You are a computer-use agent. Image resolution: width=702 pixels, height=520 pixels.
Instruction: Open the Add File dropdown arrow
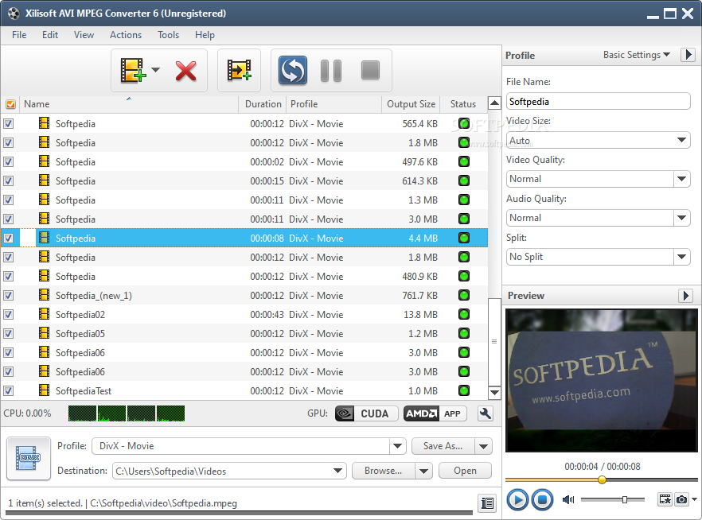coord(155,70)
